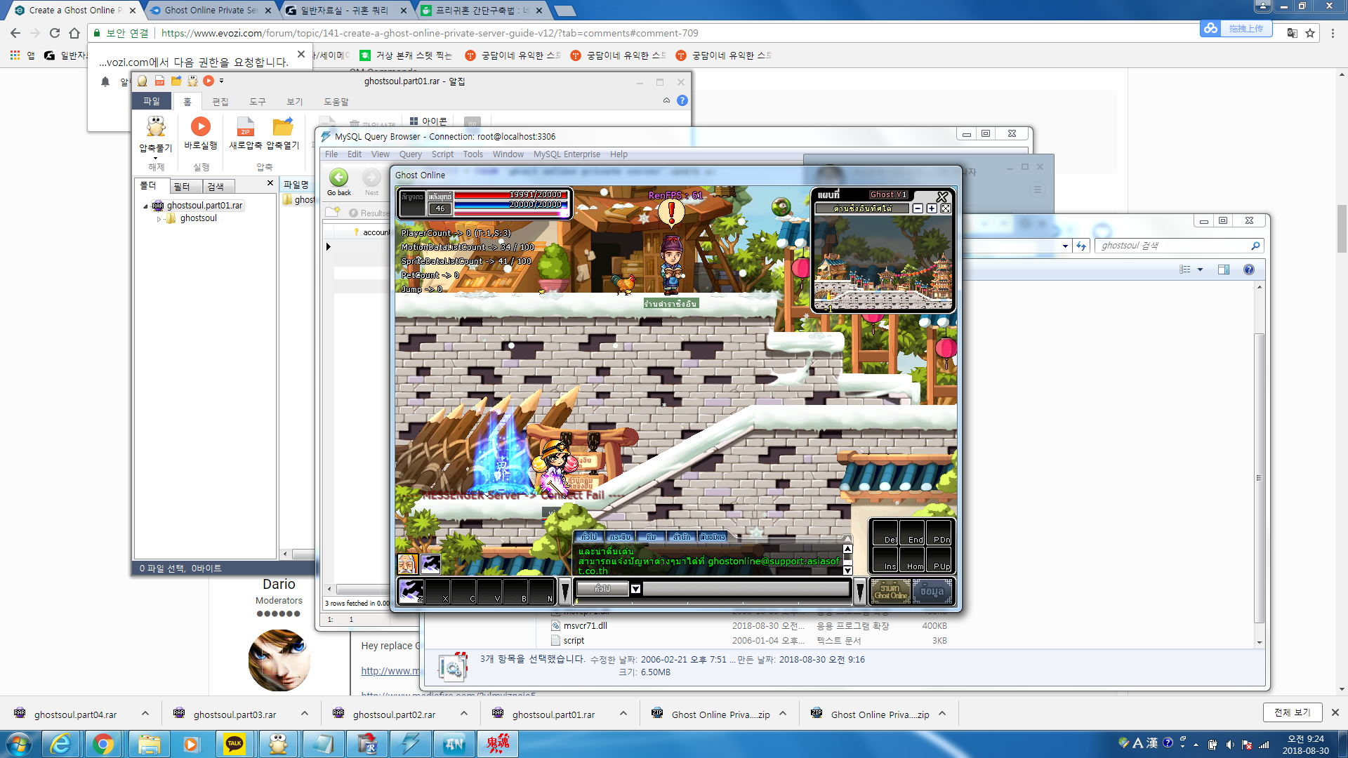Screen dimensions: 1348x758
Task: Click the minimap minus zoom button
Action: (918, 208)
